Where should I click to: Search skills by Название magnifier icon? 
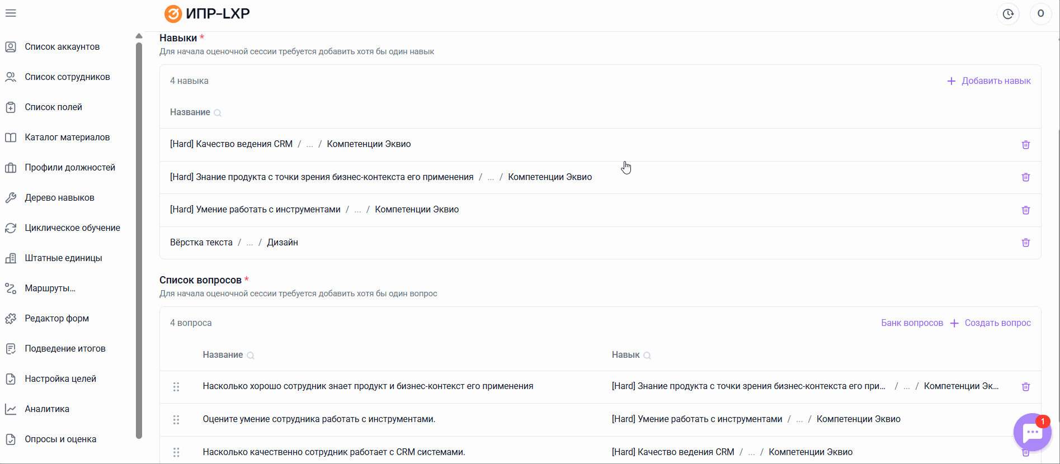pos(218,113)
